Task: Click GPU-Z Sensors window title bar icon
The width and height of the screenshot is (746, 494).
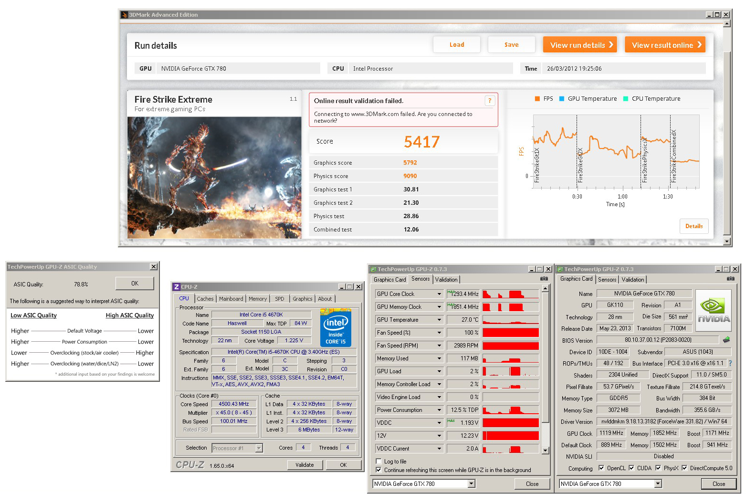Action: tap(374, 269)
